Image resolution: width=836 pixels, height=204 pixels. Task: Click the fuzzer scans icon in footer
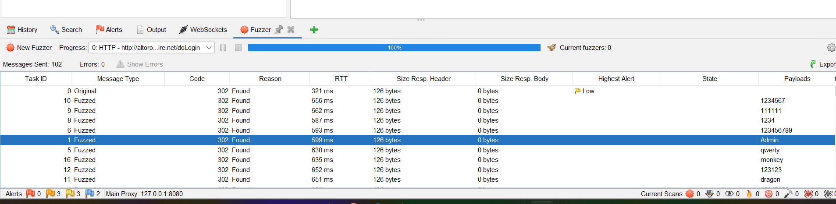pos(690,193)
